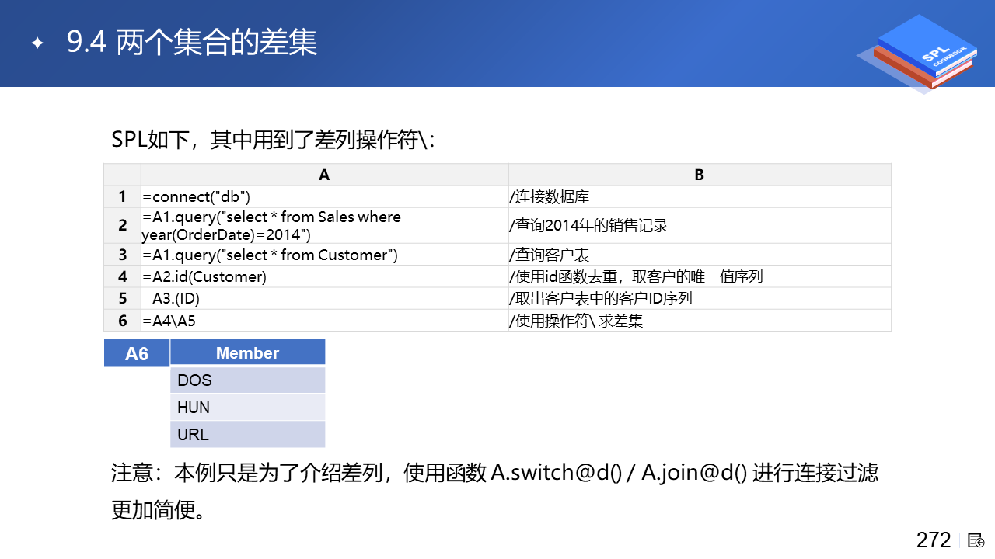
Task: Click the DOS result row
Action: (x=247, y=380)
